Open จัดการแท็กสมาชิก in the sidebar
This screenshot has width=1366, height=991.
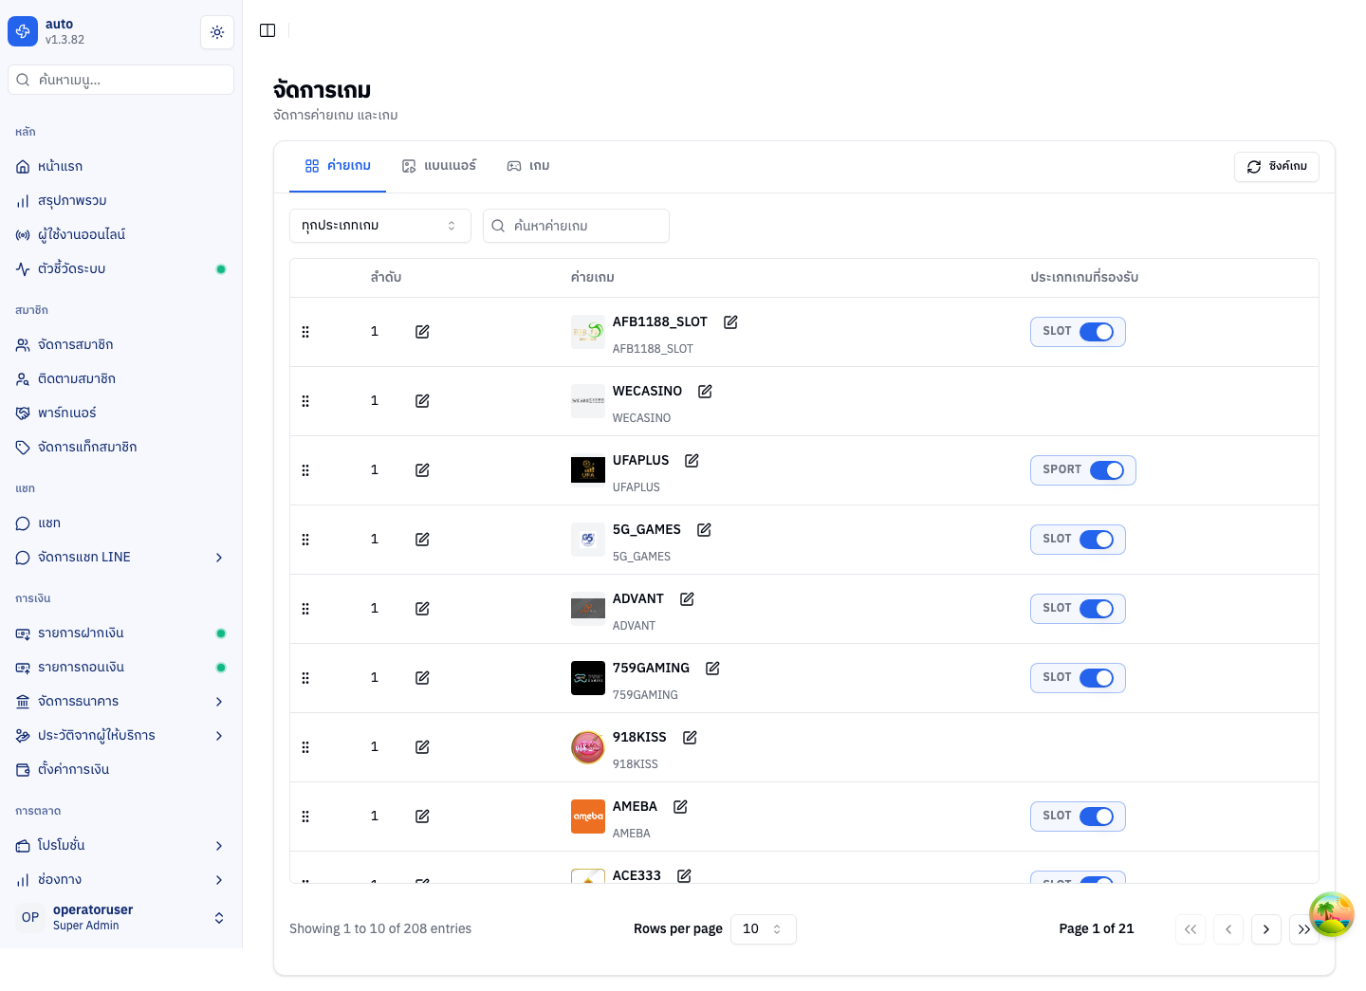point(121,448)
